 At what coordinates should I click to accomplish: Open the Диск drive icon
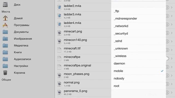[x=5, y=5]
